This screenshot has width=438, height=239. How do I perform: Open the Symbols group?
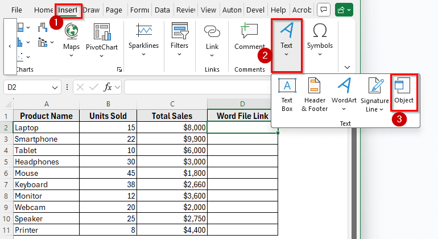click(320, 40)
